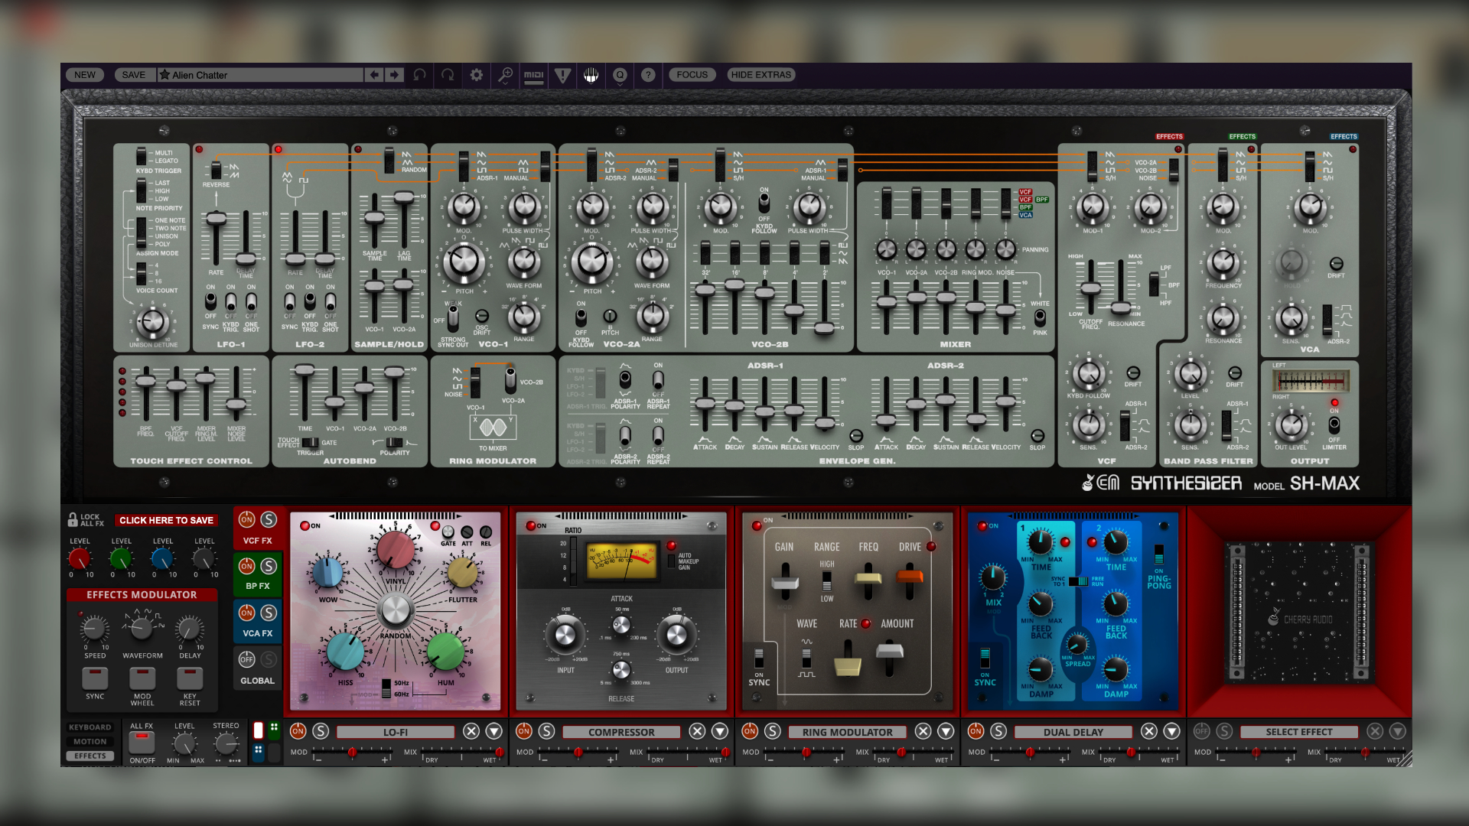Solo the Lo-Fi effect slot
This screenshot has height=826, width=1469.
(321, 731)
